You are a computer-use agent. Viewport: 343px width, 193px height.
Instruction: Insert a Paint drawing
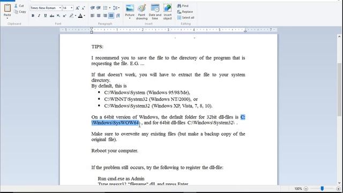[x=141, y=12]
